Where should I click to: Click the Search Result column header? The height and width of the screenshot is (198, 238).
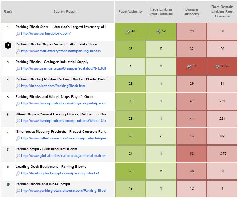coord(65,12)
